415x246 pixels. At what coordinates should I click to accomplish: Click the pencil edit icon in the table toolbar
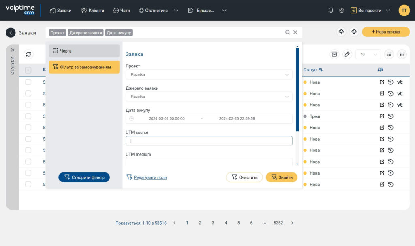347,54
